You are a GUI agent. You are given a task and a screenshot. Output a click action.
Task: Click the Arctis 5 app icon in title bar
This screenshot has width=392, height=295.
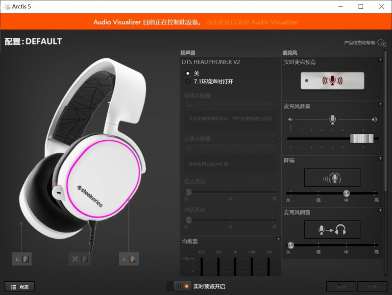[7, 7]
